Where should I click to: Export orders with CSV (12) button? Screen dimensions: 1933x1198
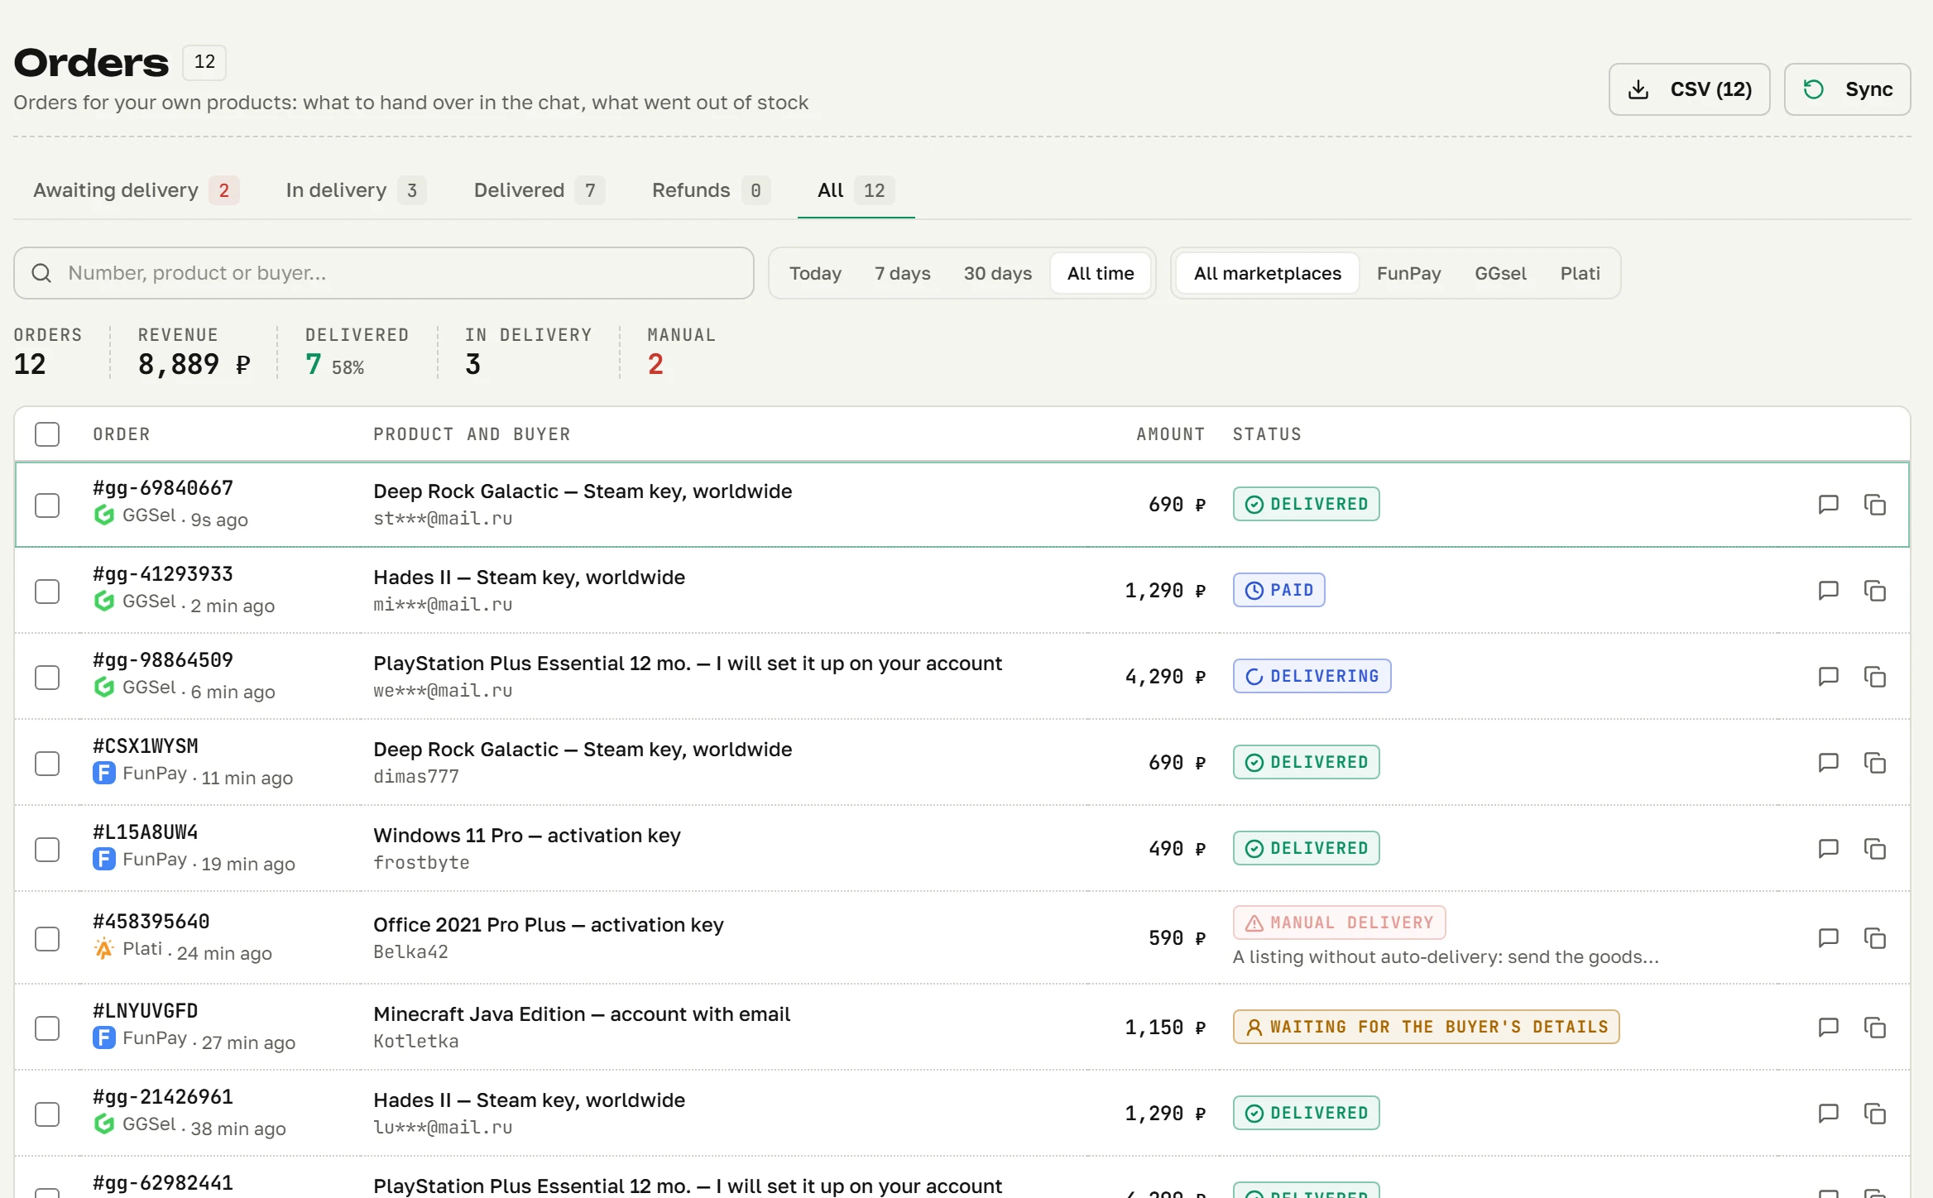pyautogui.click(x=1689, y=89)
